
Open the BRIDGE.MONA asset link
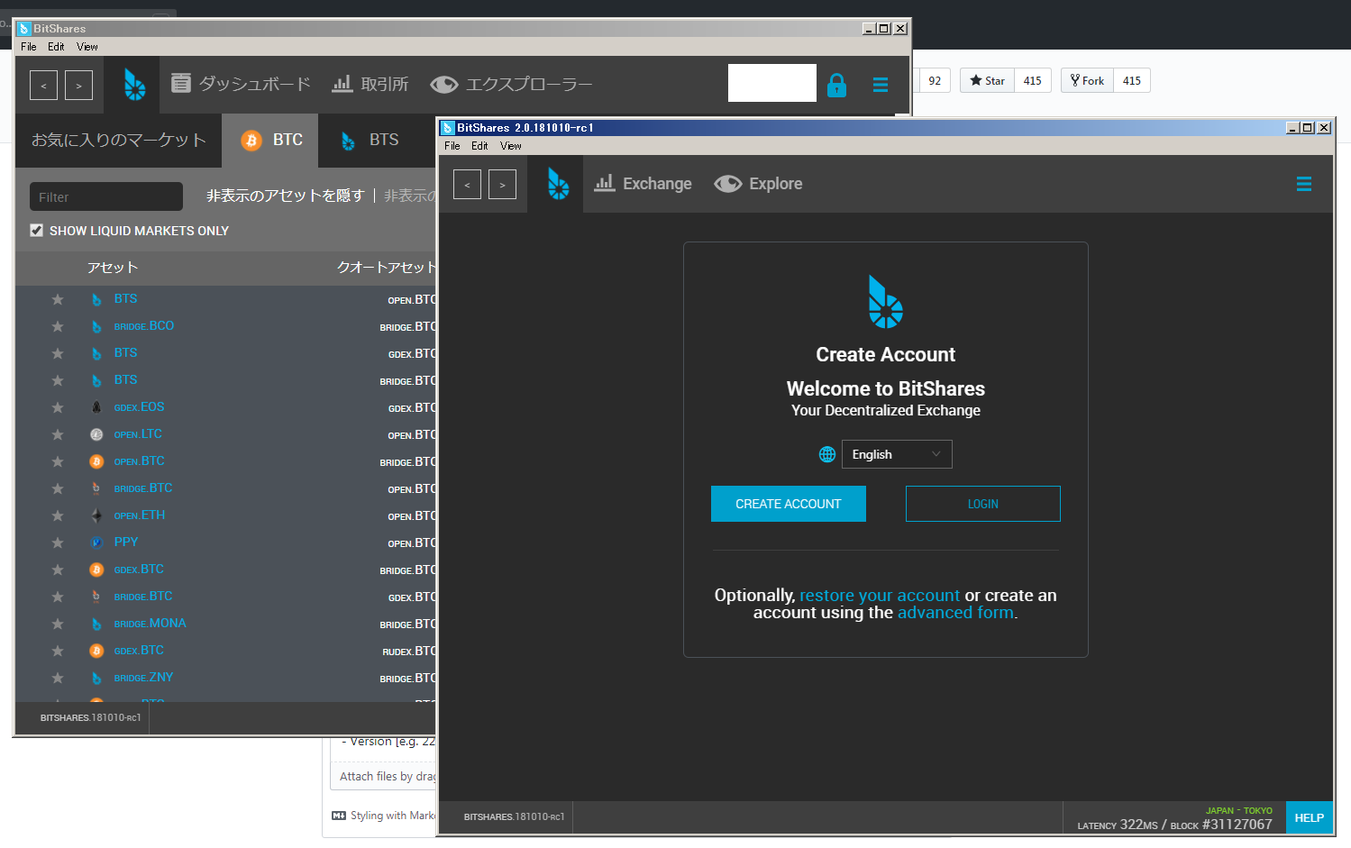pos(150,624)
